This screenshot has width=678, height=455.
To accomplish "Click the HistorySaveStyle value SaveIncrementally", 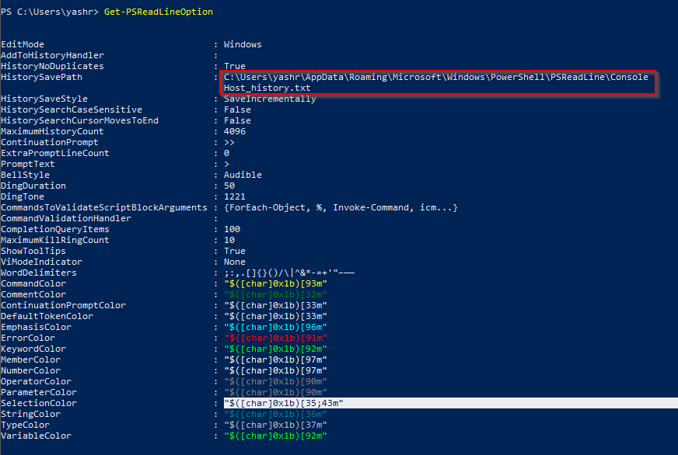I will [270, 99].
